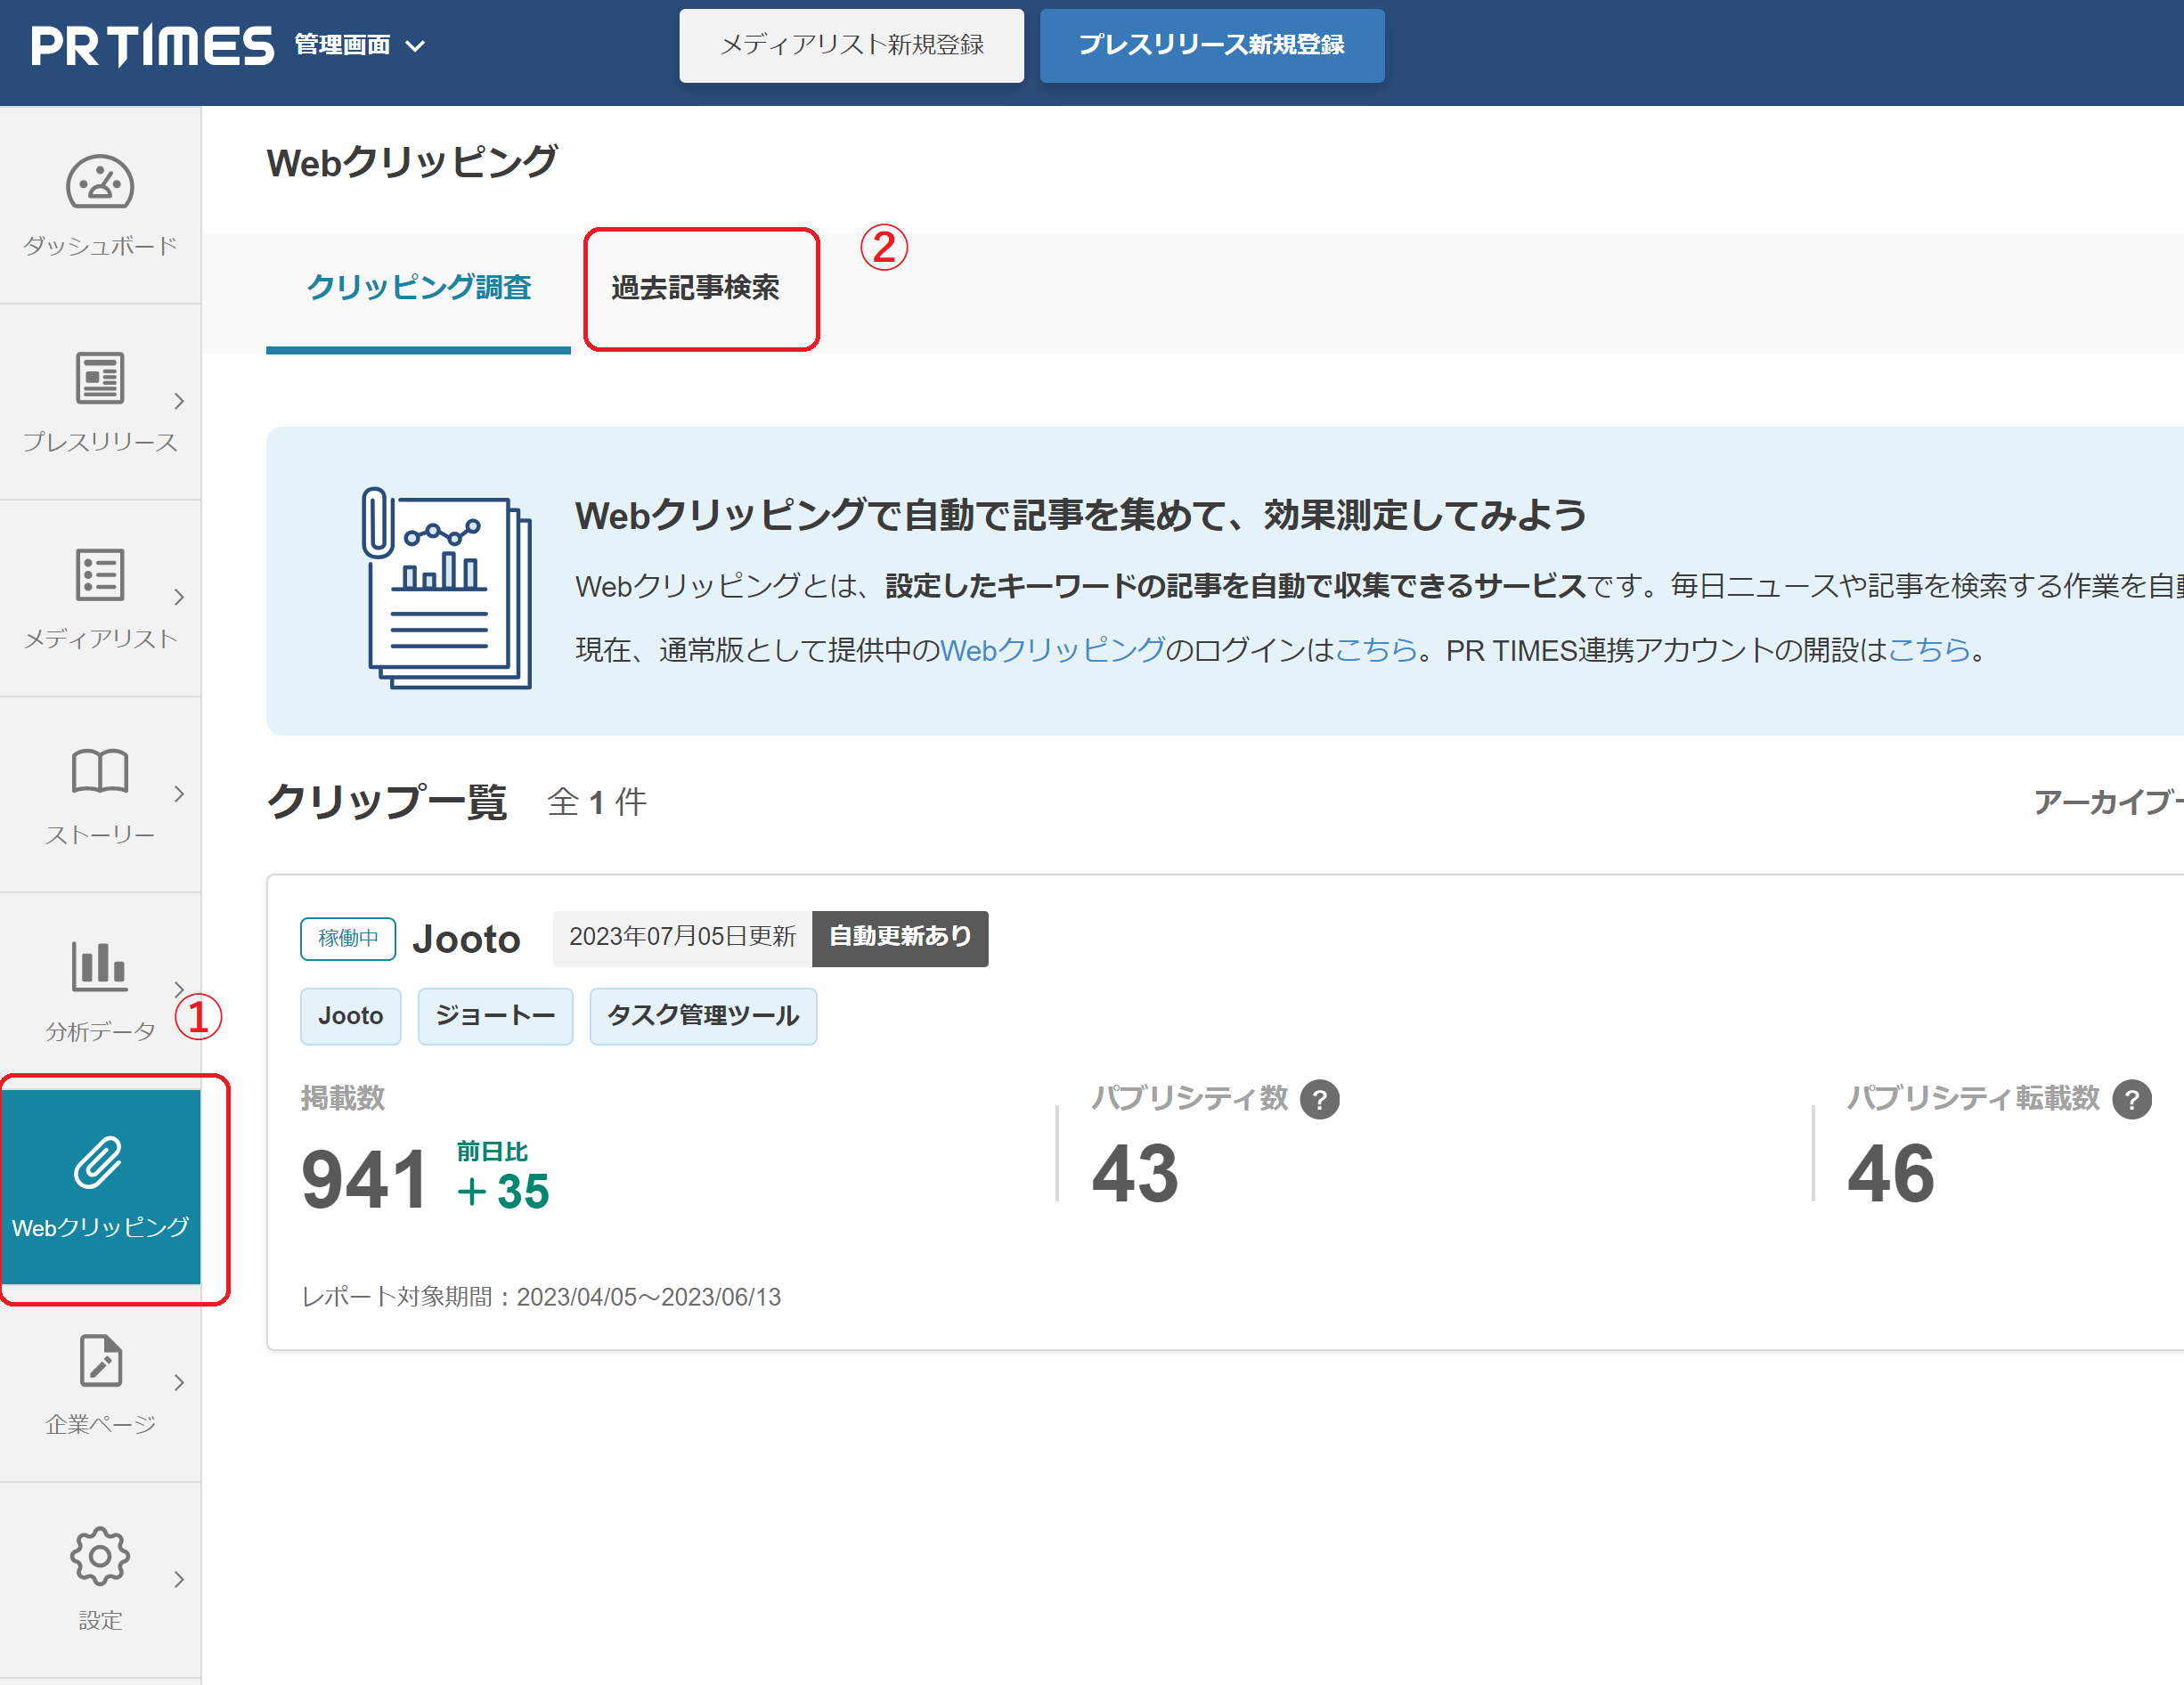Click the クリップ一覧 heading

387,802
